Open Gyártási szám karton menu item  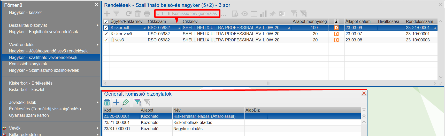(x=29, y=115)
